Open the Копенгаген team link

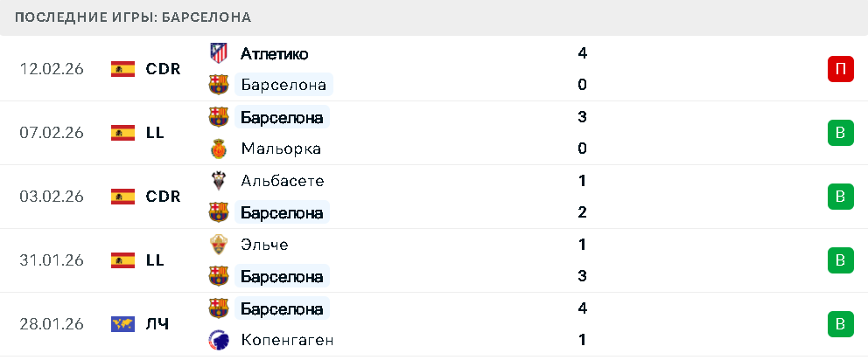coord(287,340)
